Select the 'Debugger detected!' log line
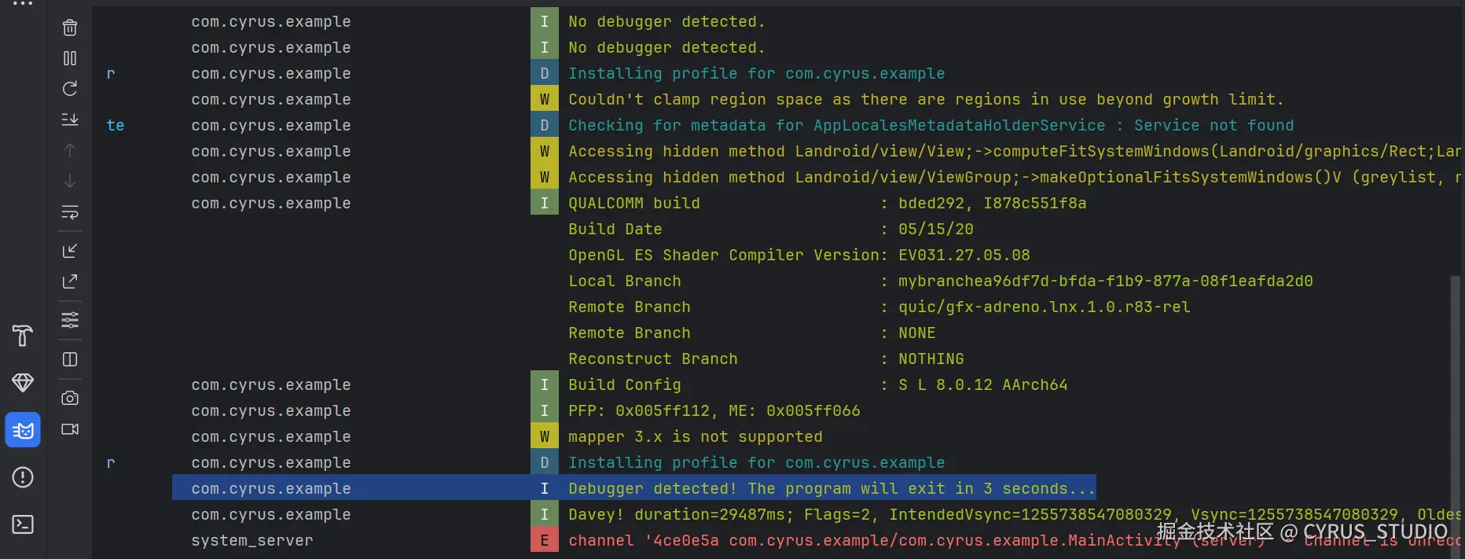The width and height of the screenshot is (1465, 559). 831,489
